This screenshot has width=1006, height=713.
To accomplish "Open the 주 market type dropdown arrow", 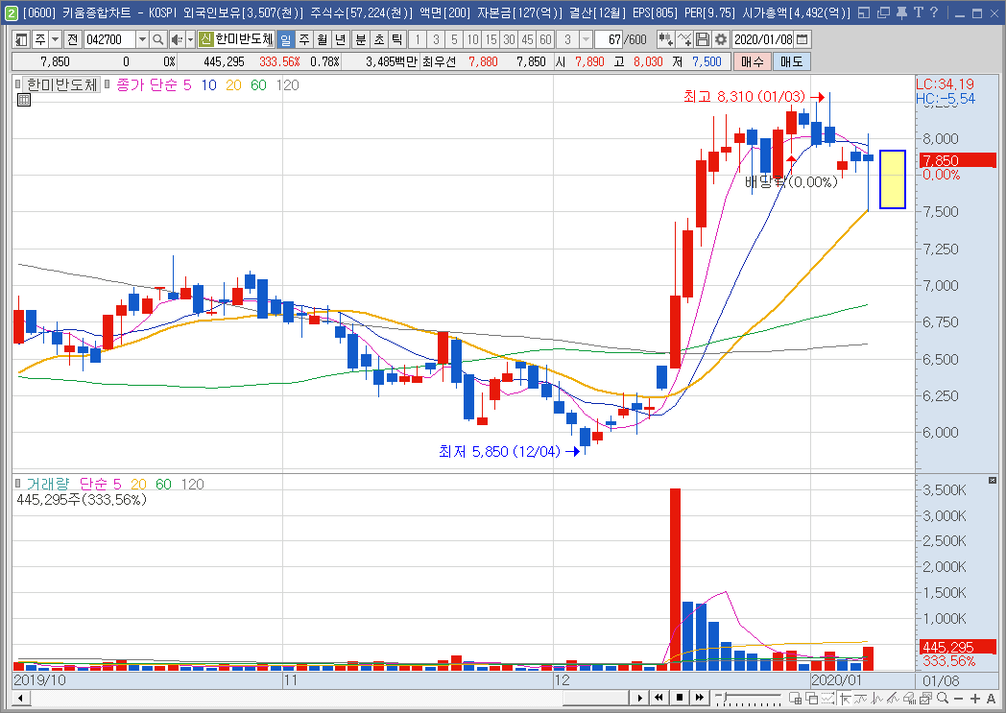I will pos(55,39).
